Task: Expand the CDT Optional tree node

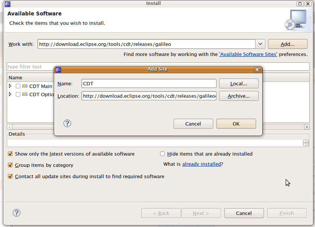Action: click(9, 94)
